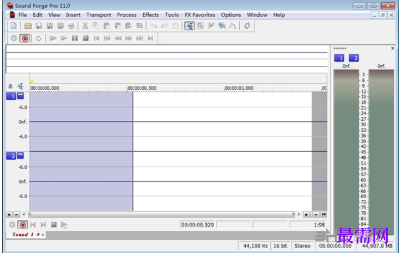Open a file with the folder icon
Image resolution: width=399 pixels, height=253 pixels.
28,25
